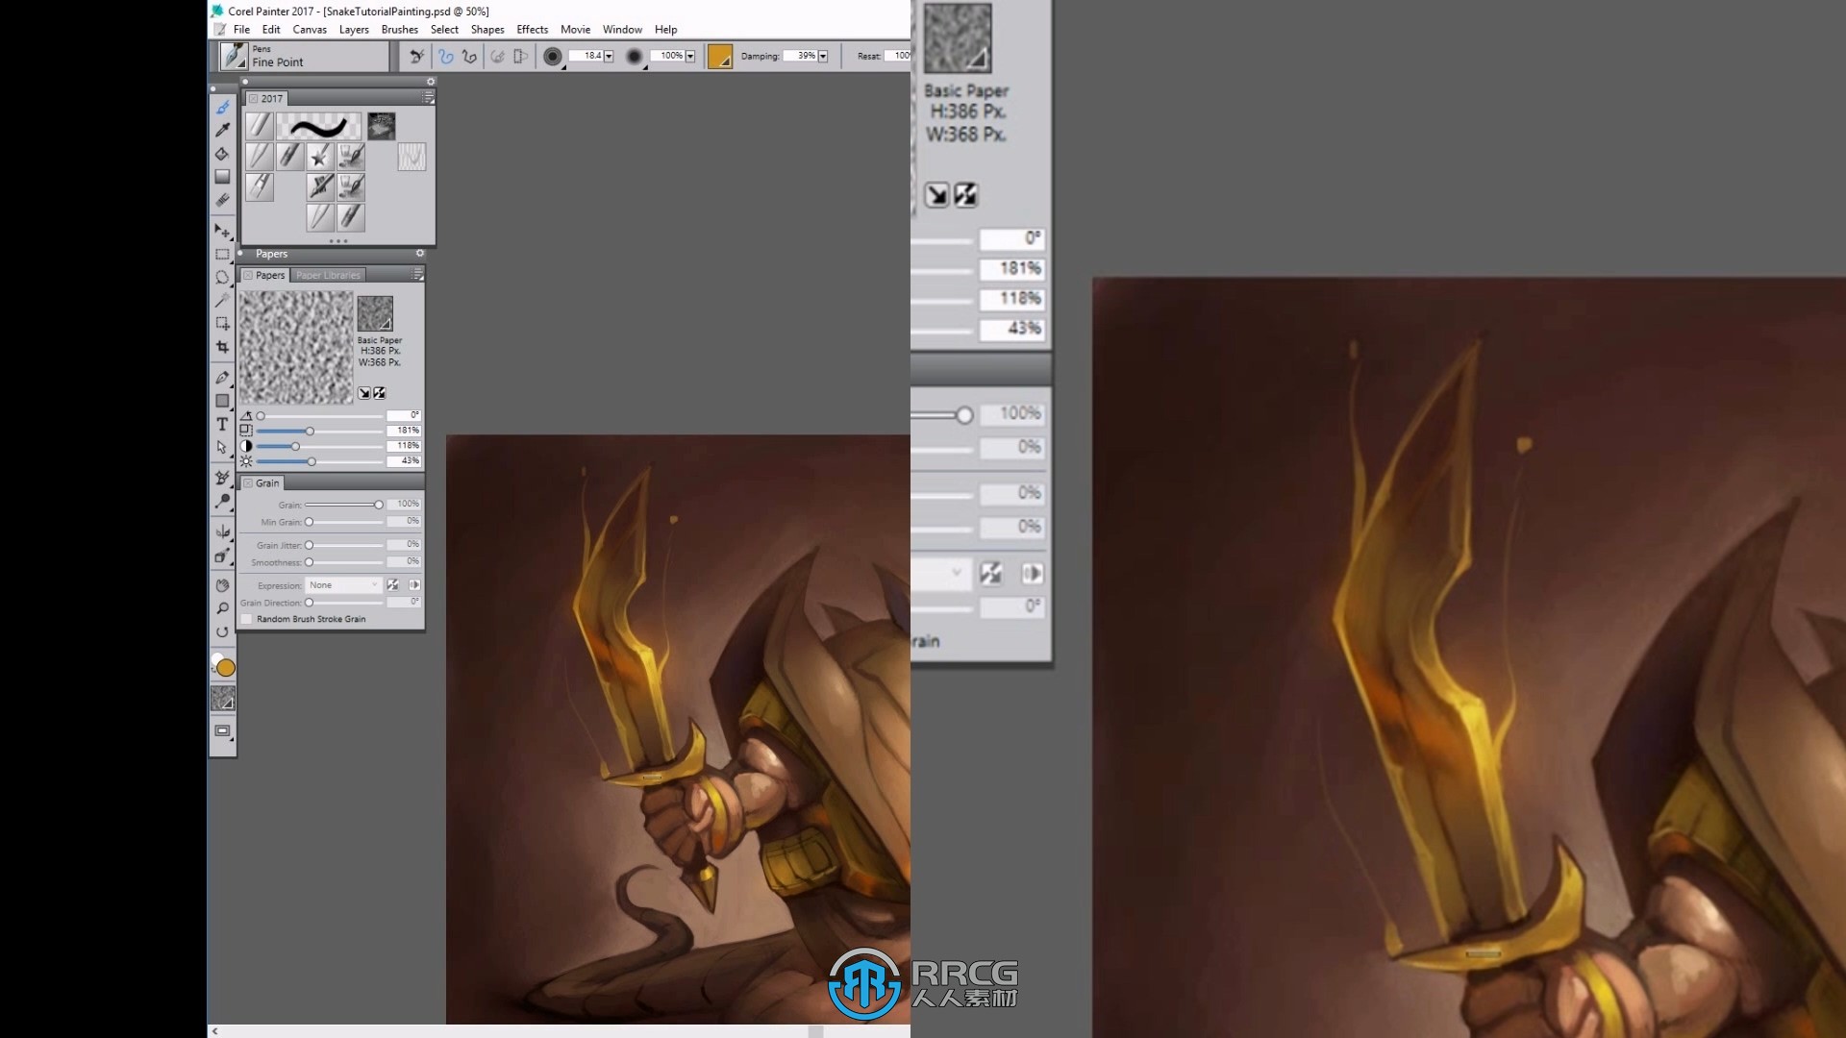Click the brush size preview icon
Viewport: 1846px width, 1038px height.
[552, 57]
